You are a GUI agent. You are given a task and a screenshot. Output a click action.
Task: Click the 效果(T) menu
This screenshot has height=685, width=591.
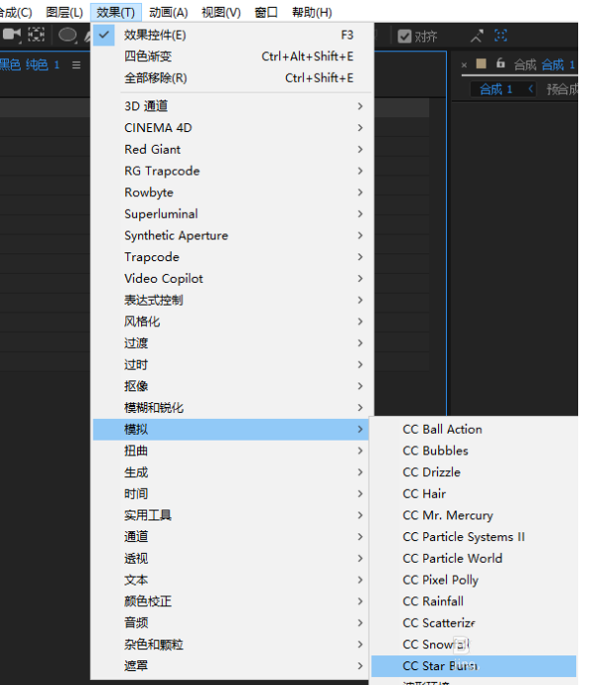coord(115,12)
